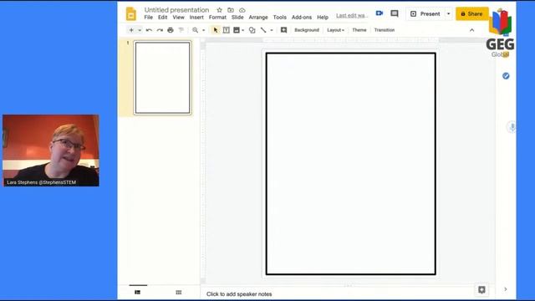Open the Format menu

coord(217,17)
